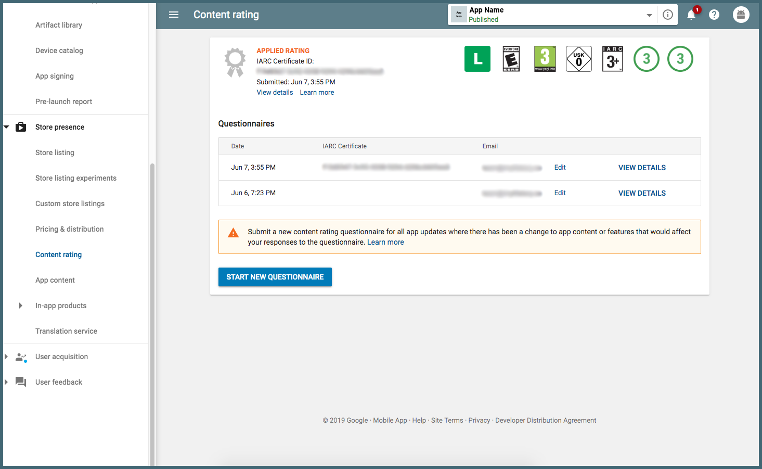This screenshot has width=762, height=469.
Task: Click the IARC 3+ rating badge
Action: (x=613, y=59)
